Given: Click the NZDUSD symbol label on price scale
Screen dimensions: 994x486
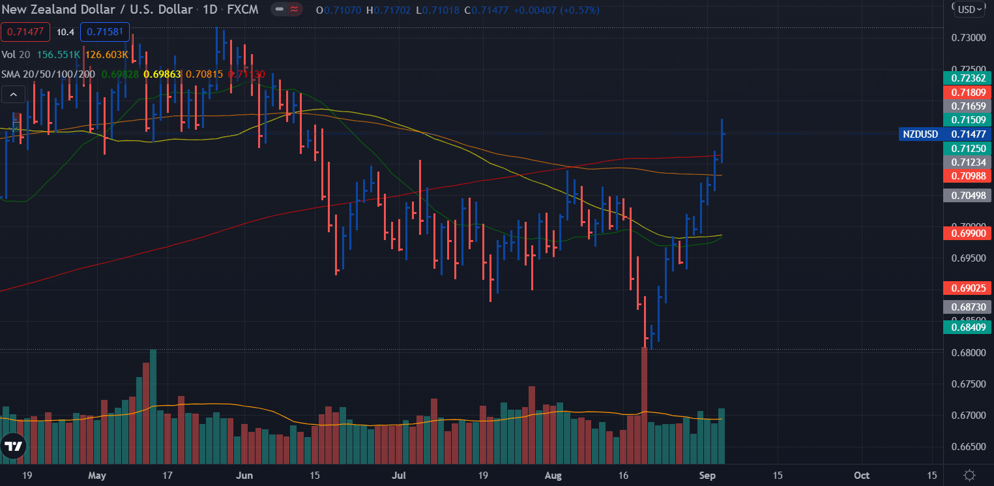Looking at the screenshot, I should [920, 134].
